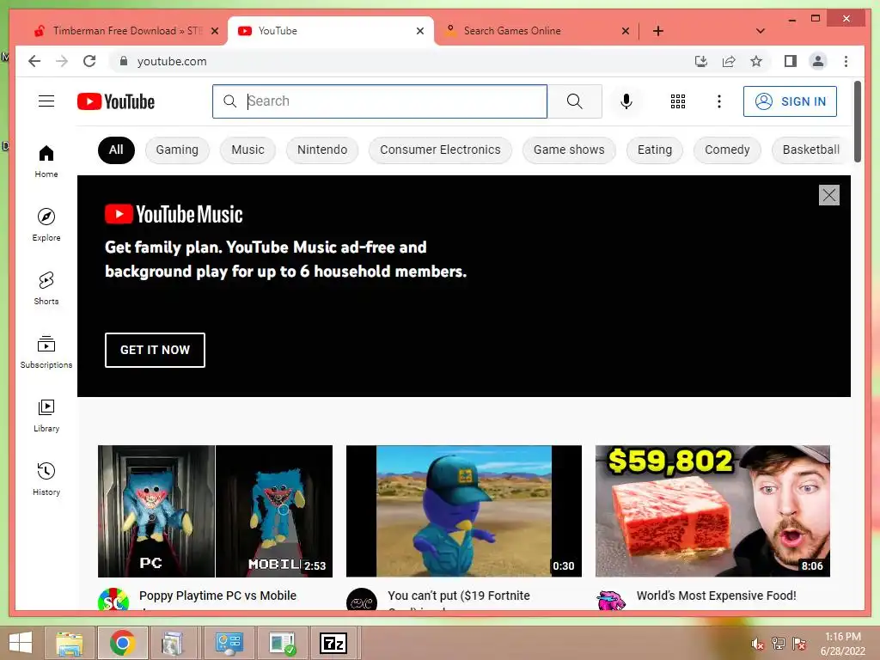Select the Consumer Electronics chip
880x660 pixels.
[440, 150]
